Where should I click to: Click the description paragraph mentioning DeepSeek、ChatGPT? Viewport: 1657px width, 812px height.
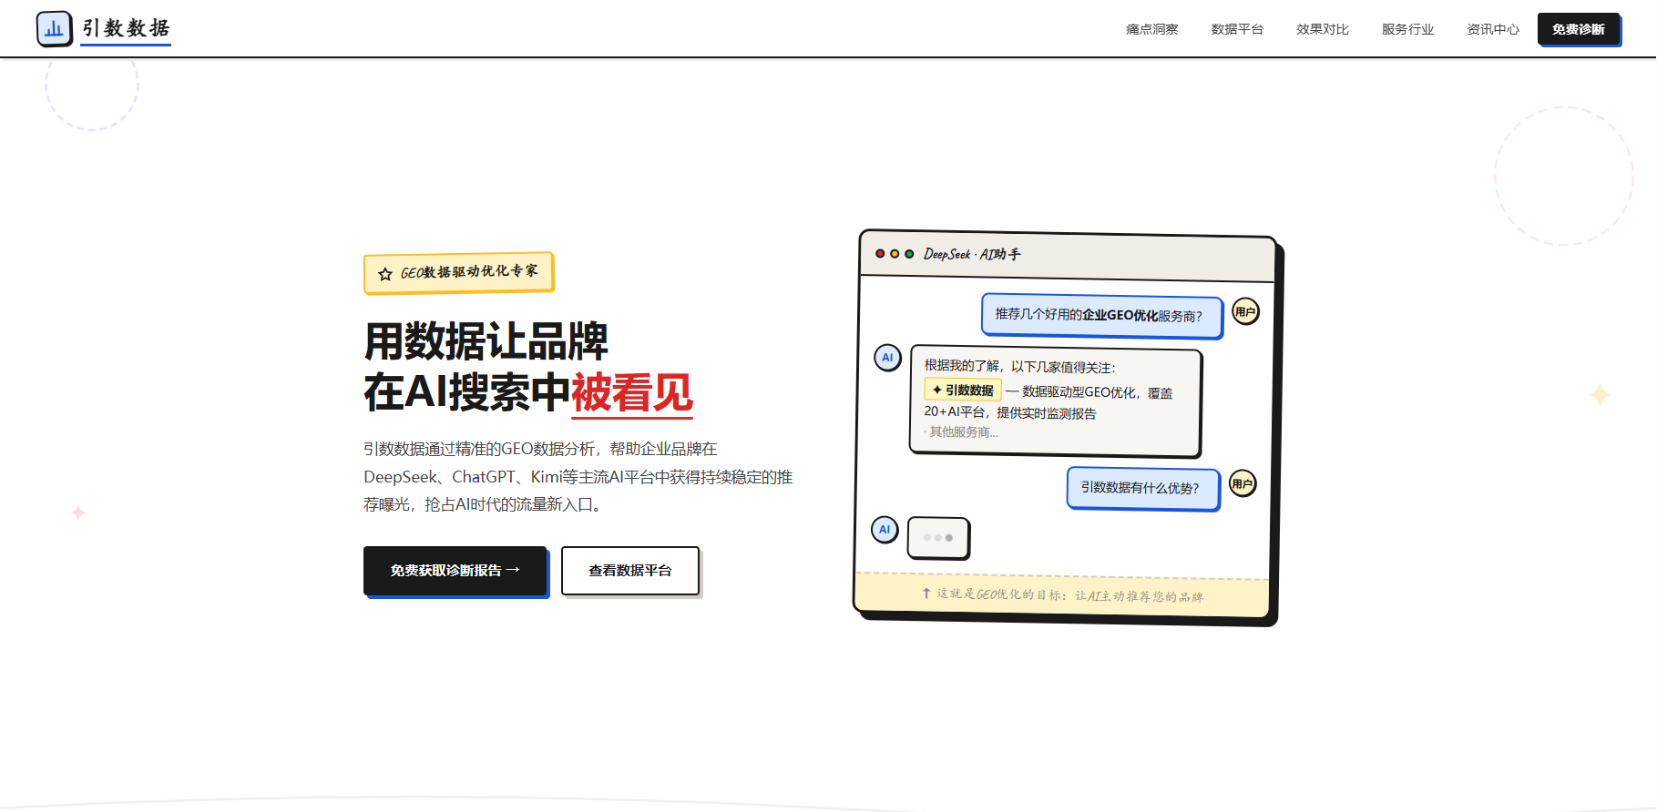(x=578, y=477)
